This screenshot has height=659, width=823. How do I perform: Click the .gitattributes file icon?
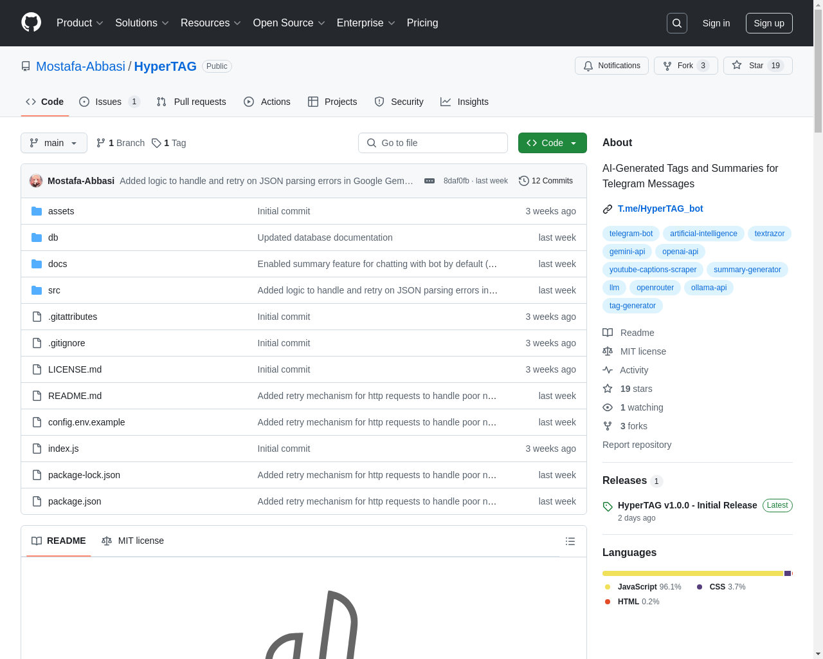point(37,317)
